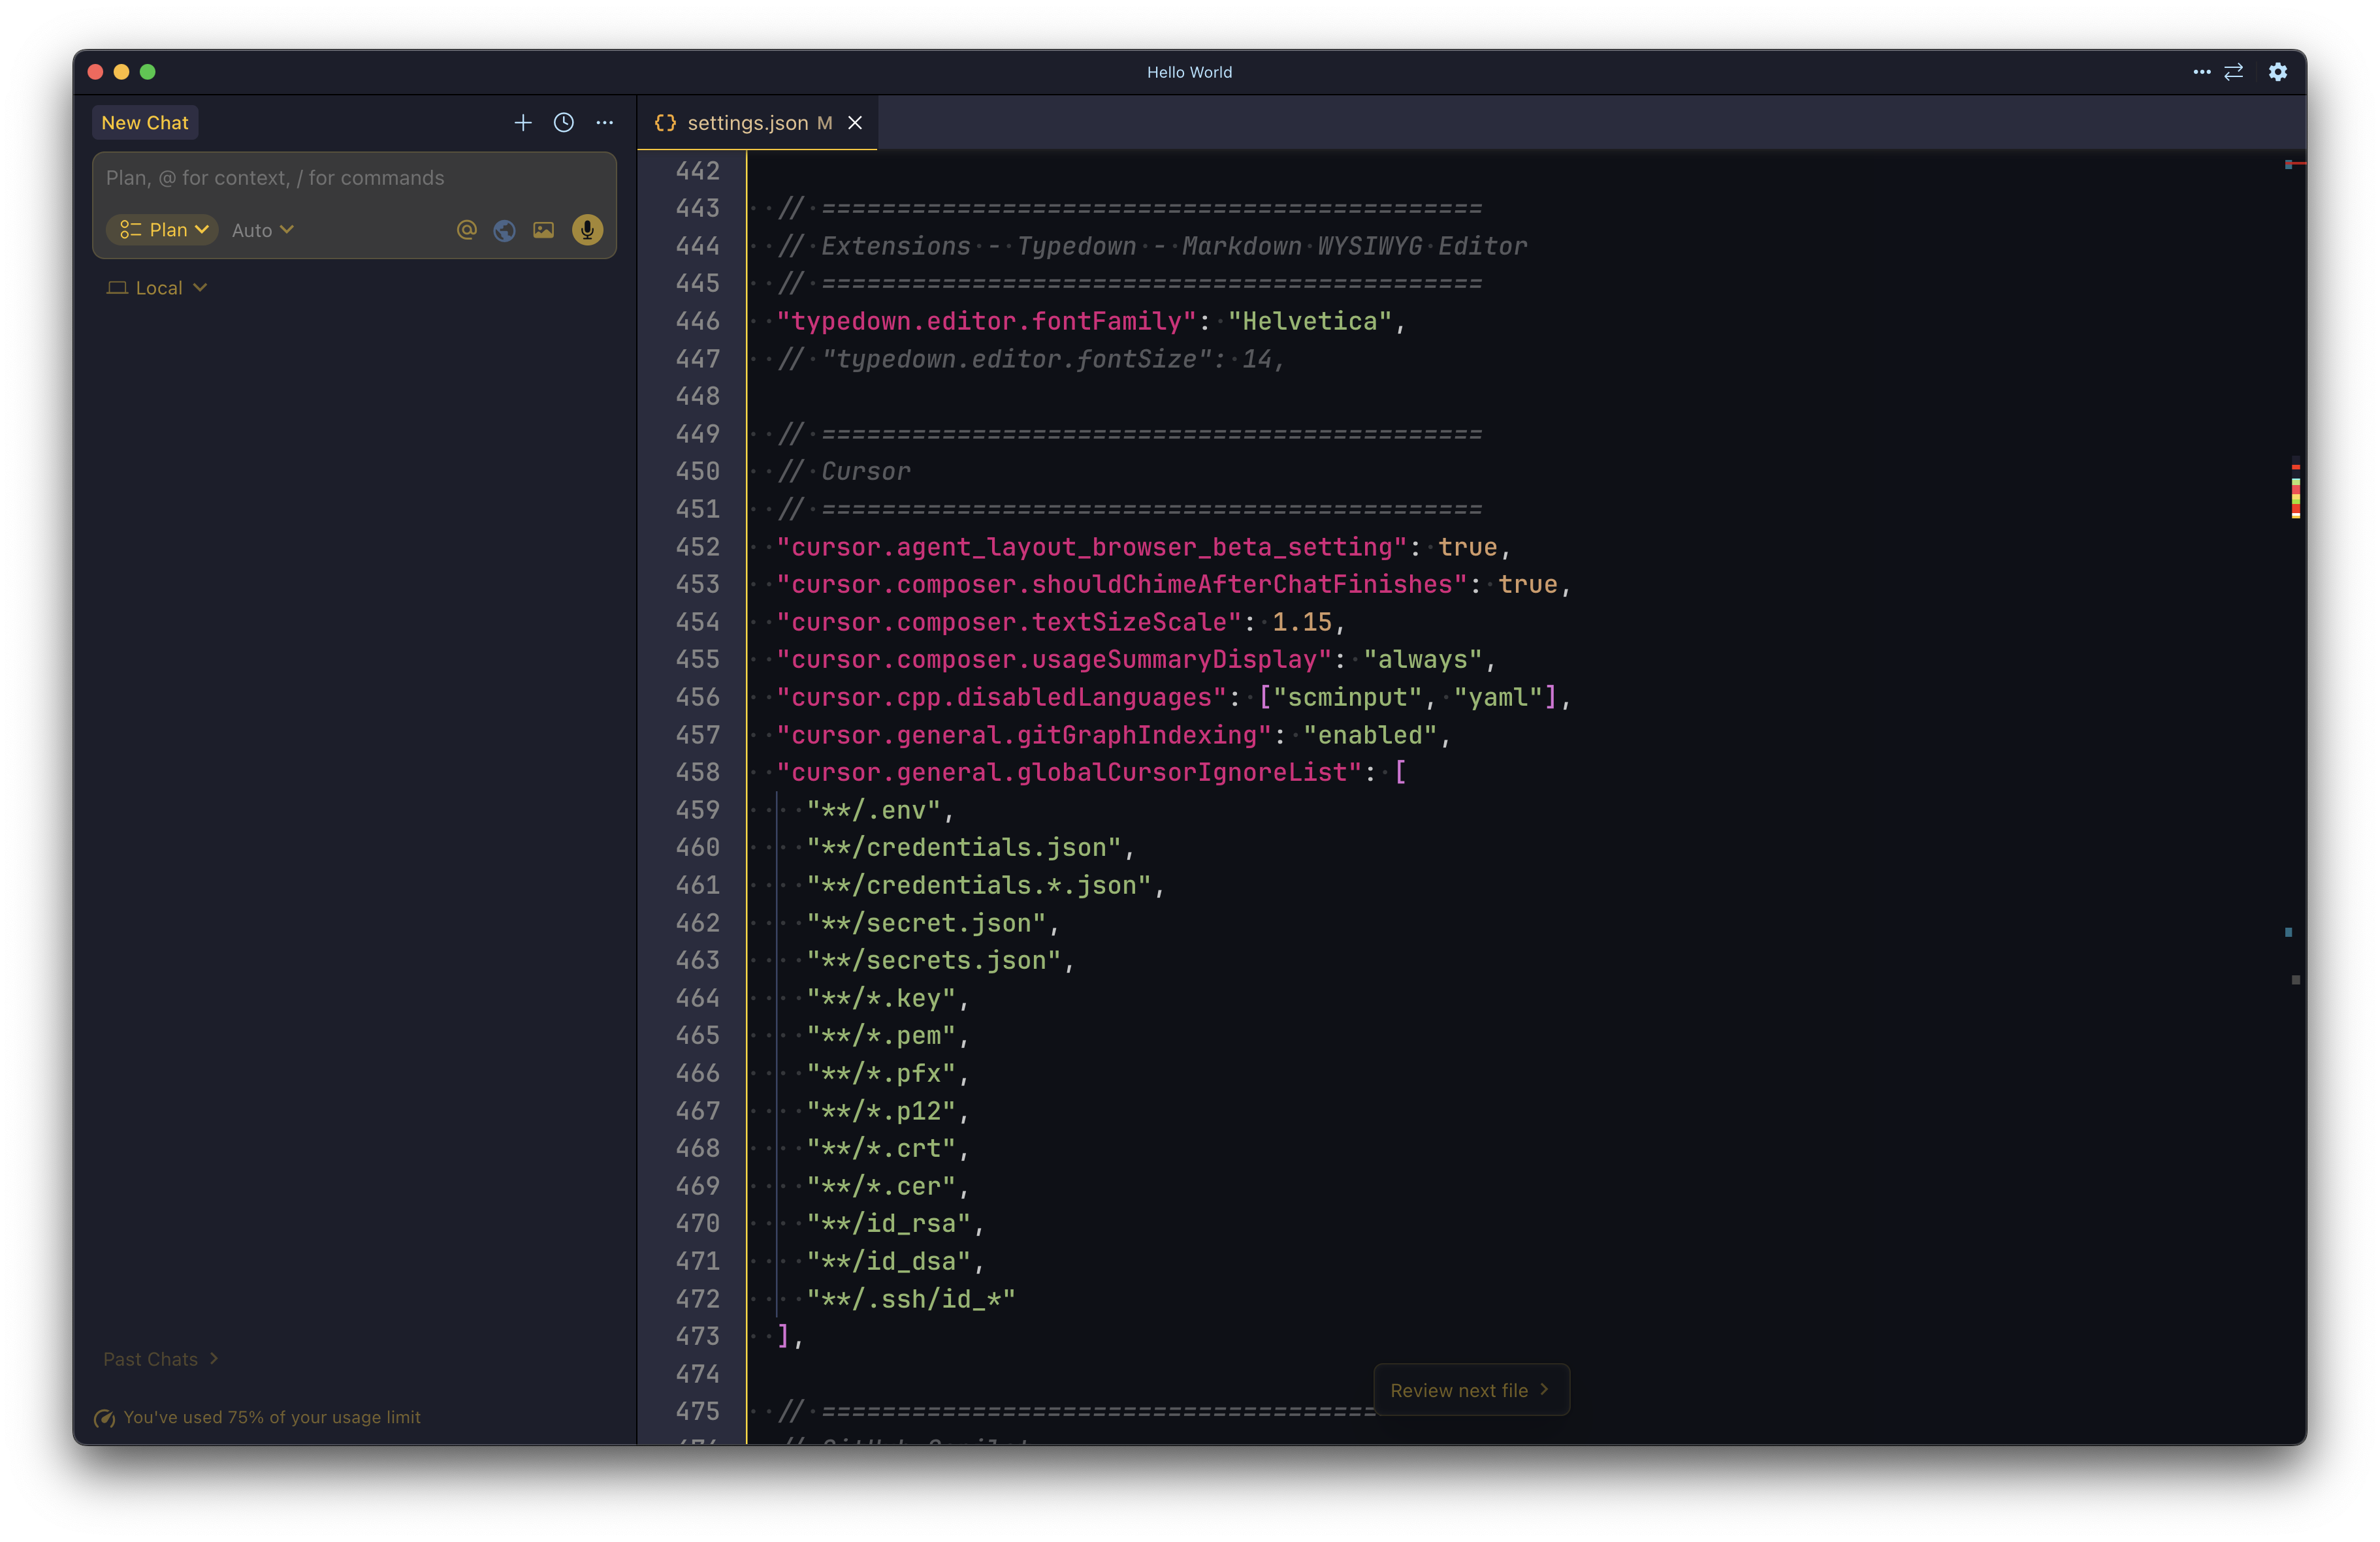
Task: Open settings gear in title bar
Action: [x=2277, y=72]
